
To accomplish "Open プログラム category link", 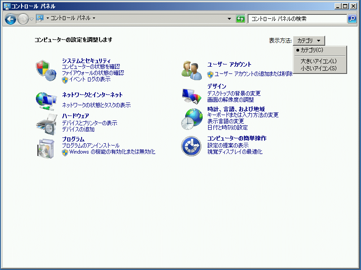I will click(x=73, y=139).
